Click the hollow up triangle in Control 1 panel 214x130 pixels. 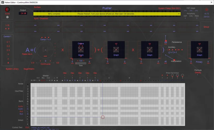pos(8,58)
